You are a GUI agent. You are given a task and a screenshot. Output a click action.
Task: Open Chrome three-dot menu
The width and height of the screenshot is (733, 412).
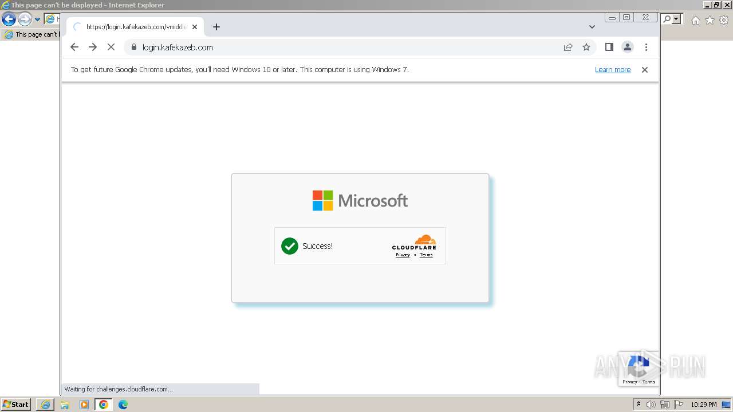coord(646,47)
